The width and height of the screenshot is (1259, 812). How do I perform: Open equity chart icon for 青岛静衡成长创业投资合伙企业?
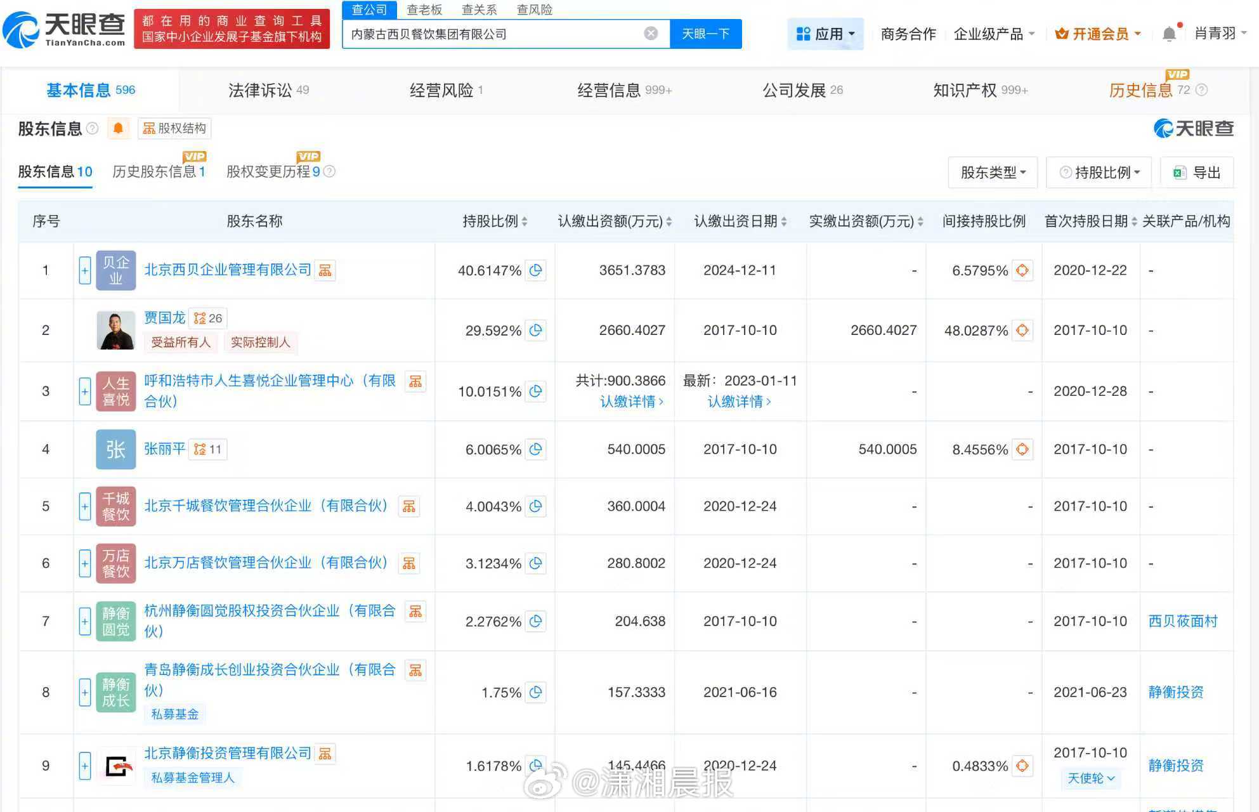(x=415, y=670)
